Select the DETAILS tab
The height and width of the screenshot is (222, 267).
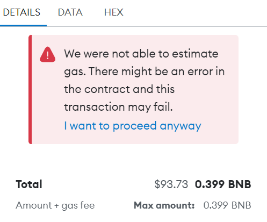[21, 12]
